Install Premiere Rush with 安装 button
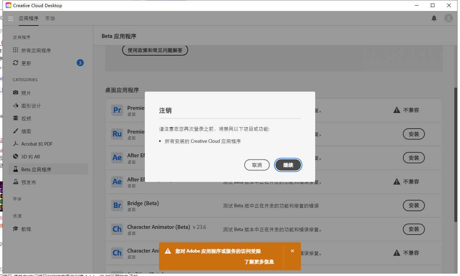 (414, 134)
